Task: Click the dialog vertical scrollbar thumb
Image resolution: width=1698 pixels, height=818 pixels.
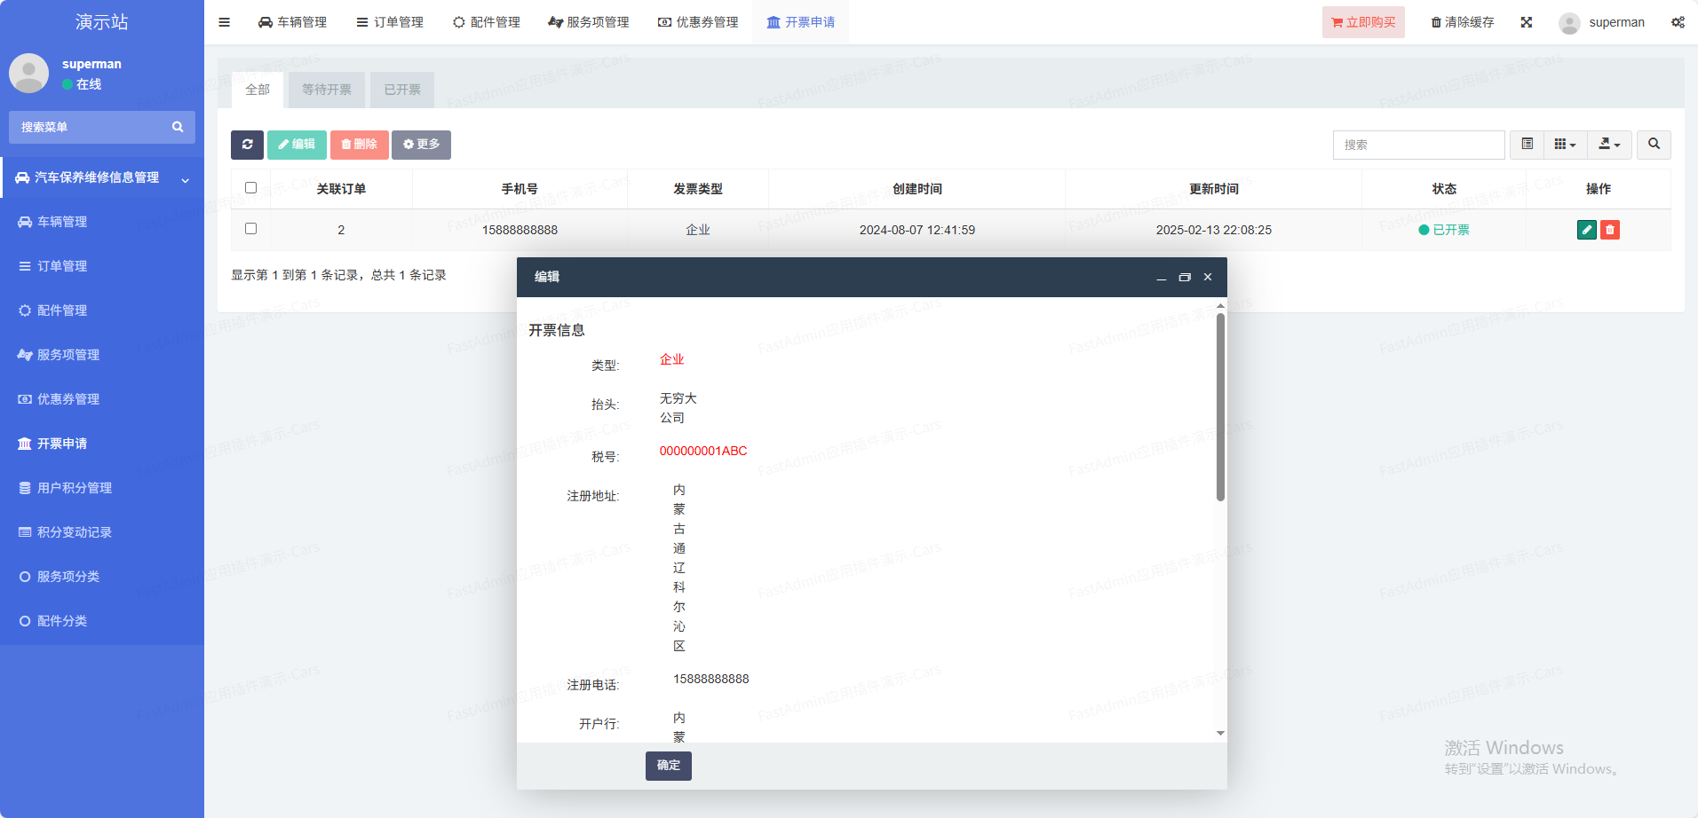Action: pos(1220,408)
